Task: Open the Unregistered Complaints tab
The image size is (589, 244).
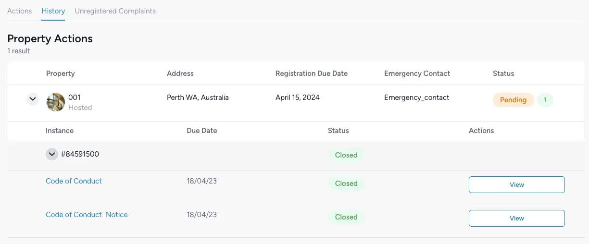Action: (x=115, y=11)
